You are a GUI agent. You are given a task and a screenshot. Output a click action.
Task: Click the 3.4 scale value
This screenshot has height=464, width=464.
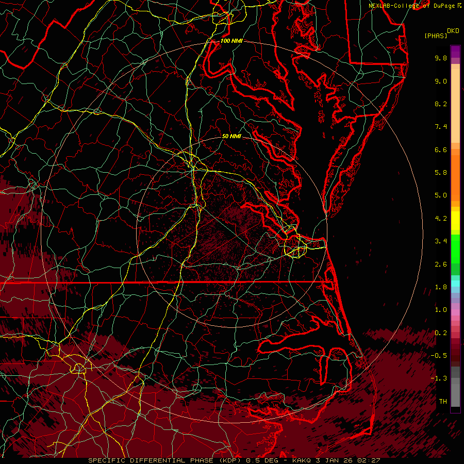point(441,241)
